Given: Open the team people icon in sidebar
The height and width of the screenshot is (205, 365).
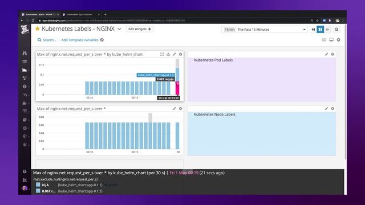Looking at the screenshot, I should click(x=25, y=180).
